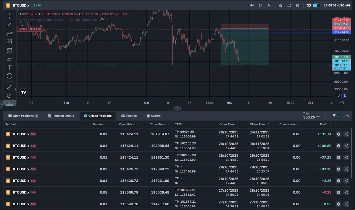Activate the zoom in tool
This screenshot has width=355, height=210.
pos(9,96)
